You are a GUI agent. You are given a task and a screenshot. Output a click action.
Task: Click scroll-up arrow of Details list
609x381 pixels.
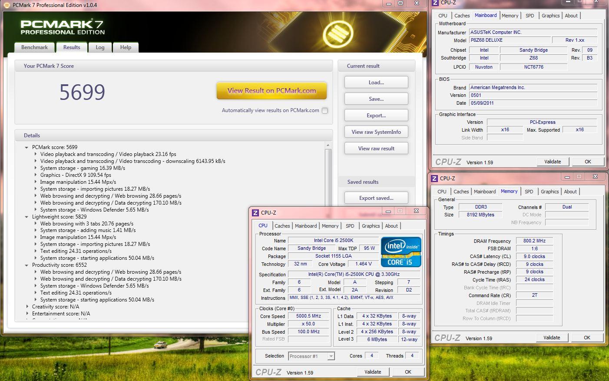[x=328, y=145]
